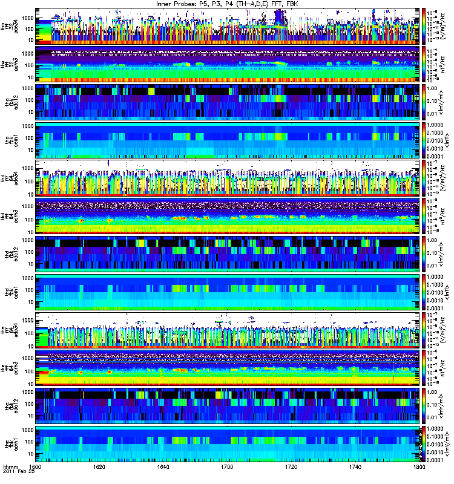Click the color bar of tha fbk scm1 panel

(424, 140)
